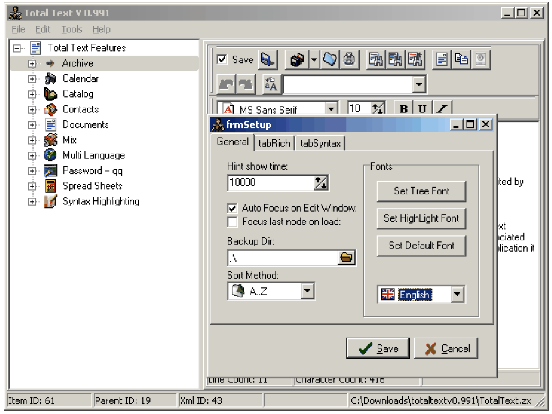
Task: Click the second find binoculars icon
Action: click(x=396, y=60)
